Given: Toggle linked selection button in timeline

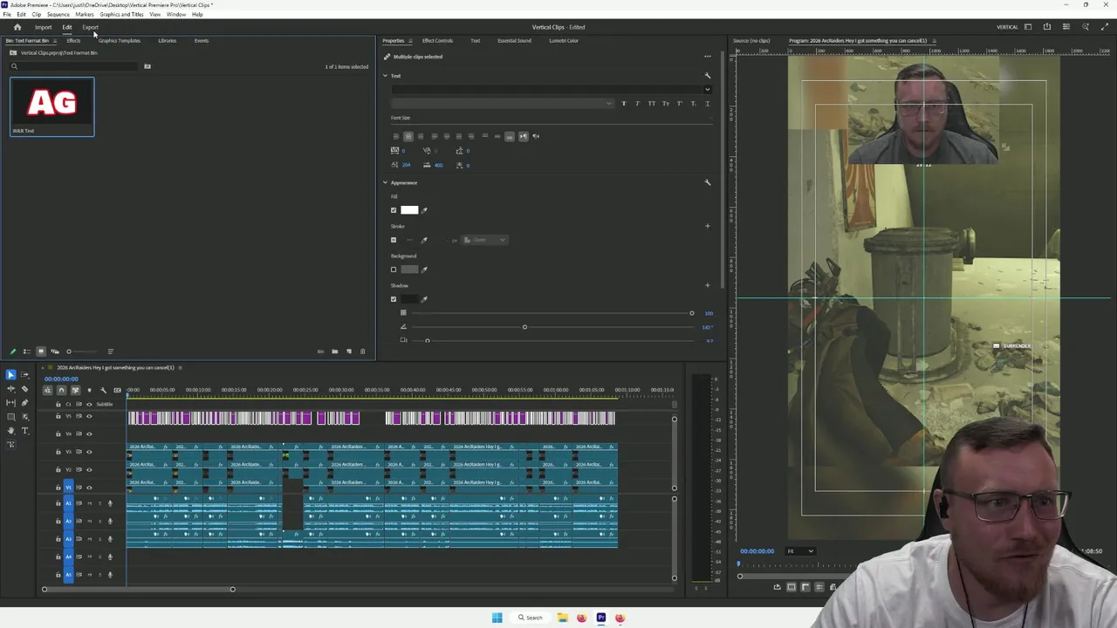Looking at the screenshot, I should click(x=75, y=390).
